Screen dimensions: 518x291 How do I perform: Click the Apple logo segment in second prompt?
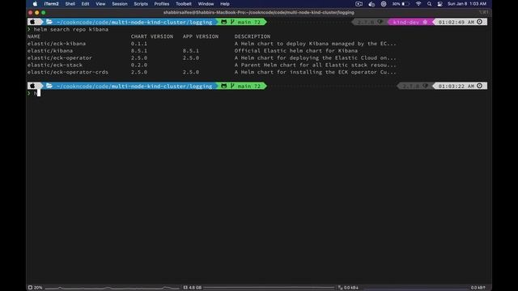tap(32, 86)
